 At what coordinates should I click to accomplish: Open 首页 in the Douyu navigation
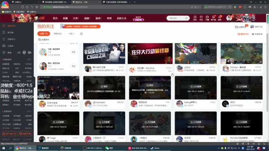(x=55, y=18)
